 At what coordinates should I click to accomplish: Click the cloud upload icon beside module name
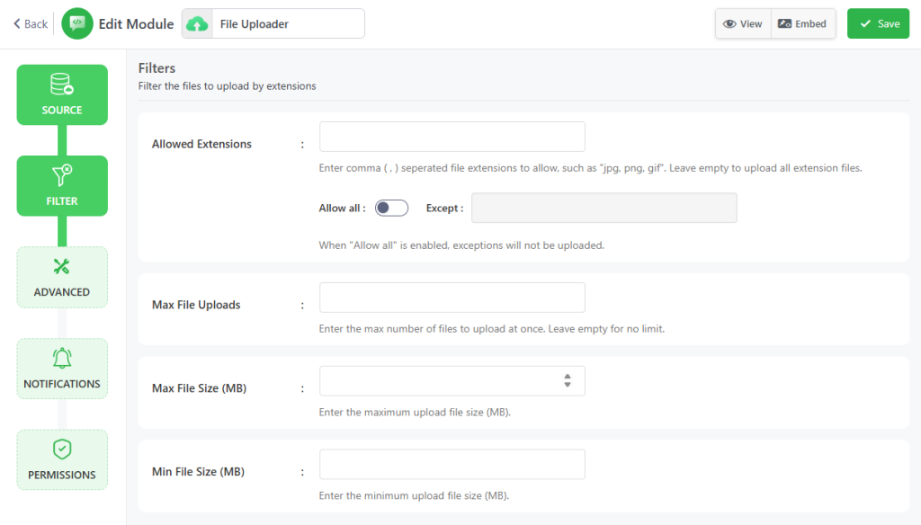tap(196, 24)
